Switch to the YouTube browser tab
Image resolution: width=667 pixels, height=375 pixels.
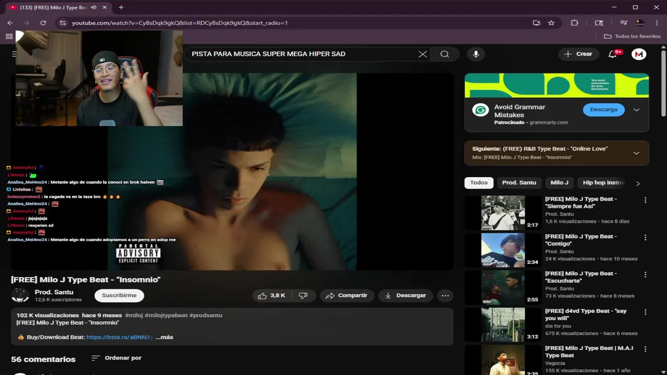tap(58, 7)
